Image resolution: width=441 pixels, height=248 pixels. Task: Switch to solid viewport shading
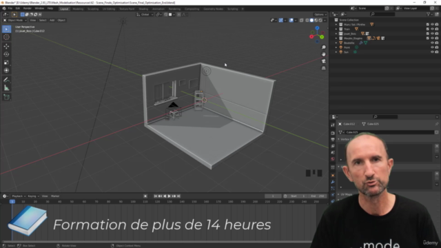coord(311,20)
